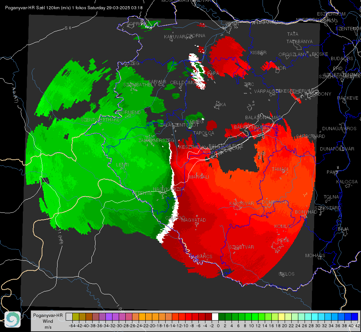Select the TATA town label
The image size is (361, 332).
(x=293, y=34)
